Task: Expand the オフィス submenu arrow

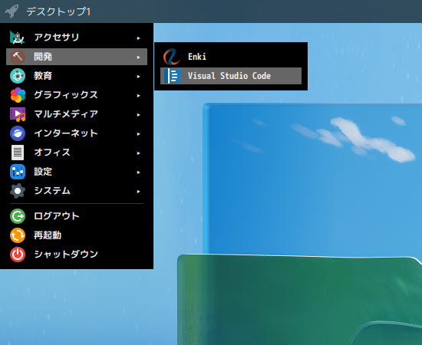Action: (x=138, y=153)
